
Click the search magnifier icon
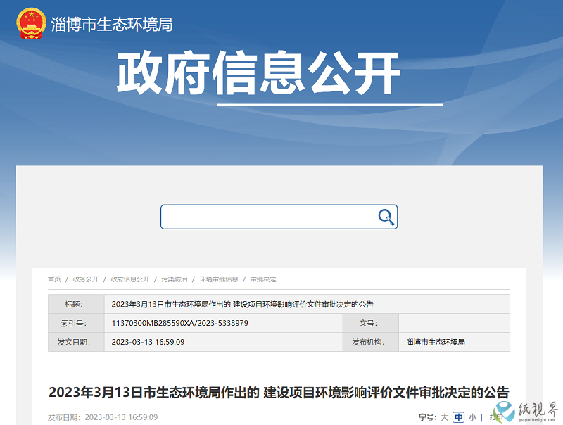coord(386,217)
